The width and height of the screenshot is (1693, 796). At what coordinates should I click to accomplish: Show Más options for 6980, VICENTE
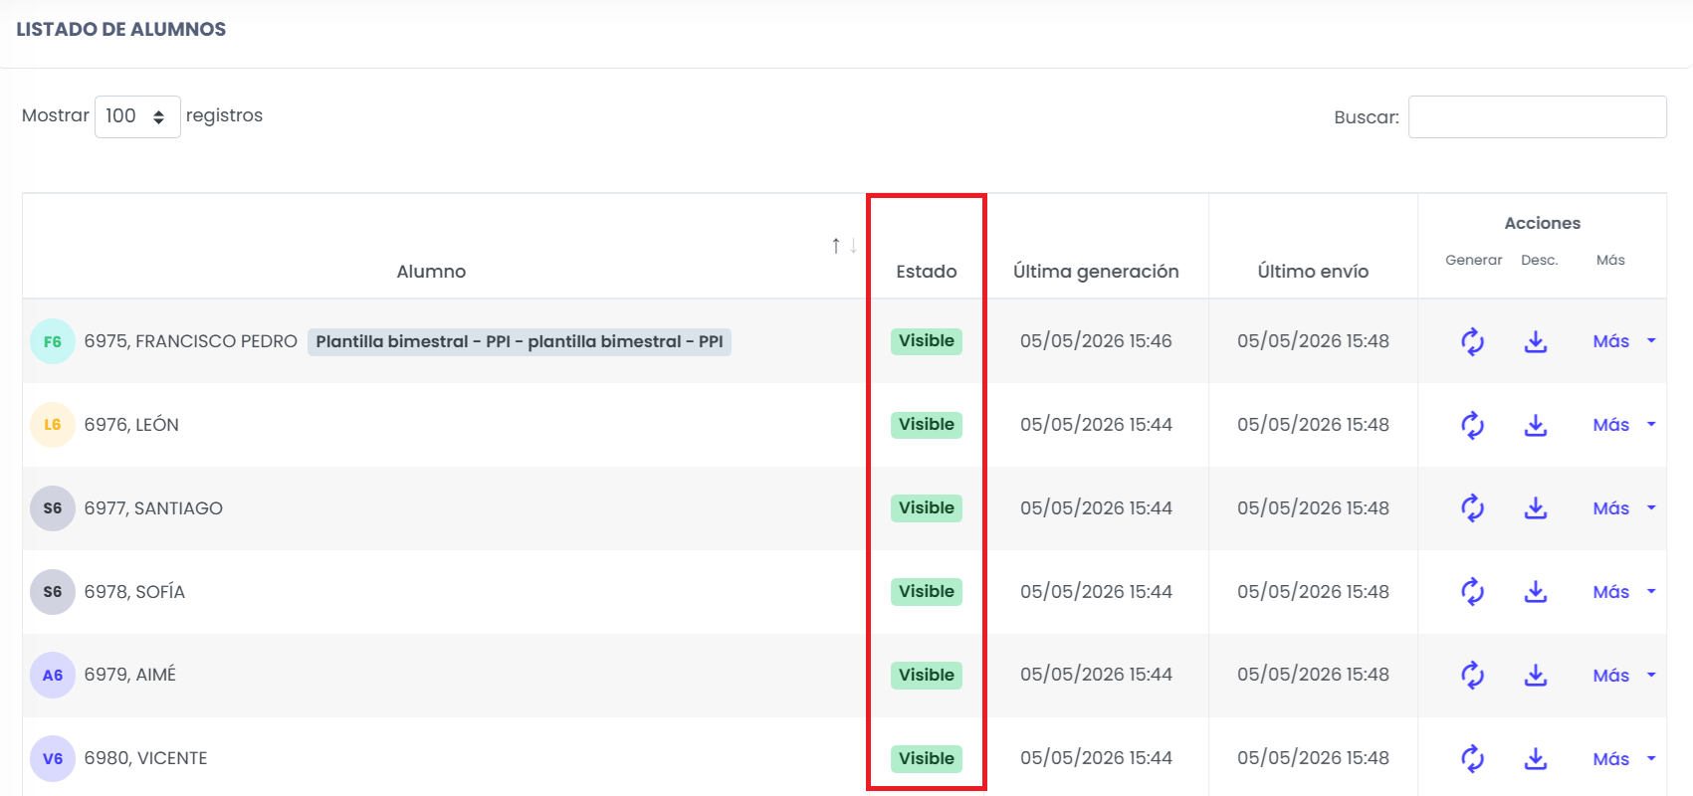coord(1624,759)
